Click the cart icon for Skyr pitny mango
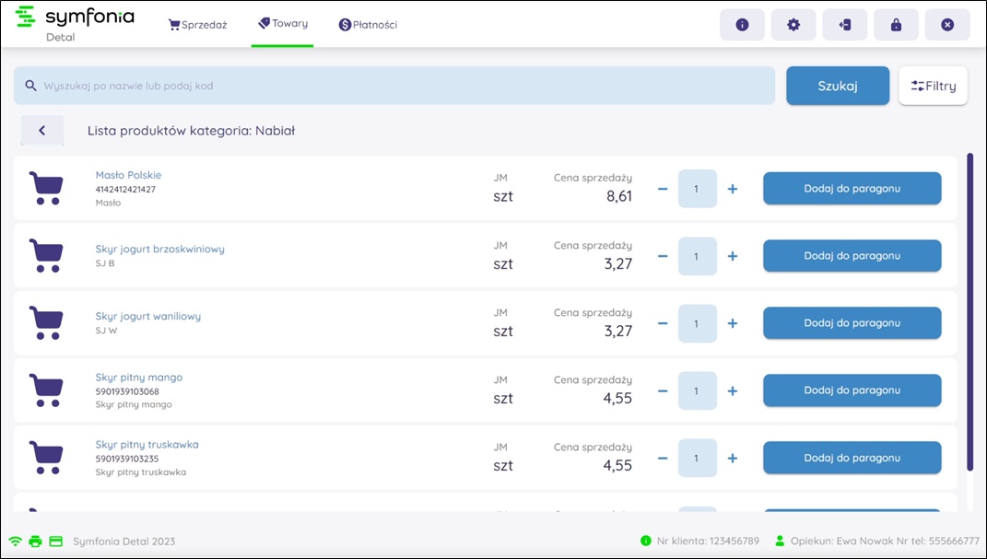 coord(45,390)
